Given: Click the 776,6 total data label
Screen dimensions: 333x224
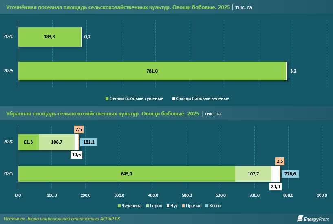Looking at the screenshot, I should [290, 174].
